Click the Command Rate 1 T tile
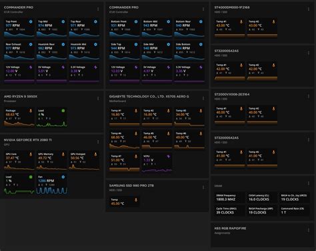This screenshot has width=316, height=251. [294, 210]
